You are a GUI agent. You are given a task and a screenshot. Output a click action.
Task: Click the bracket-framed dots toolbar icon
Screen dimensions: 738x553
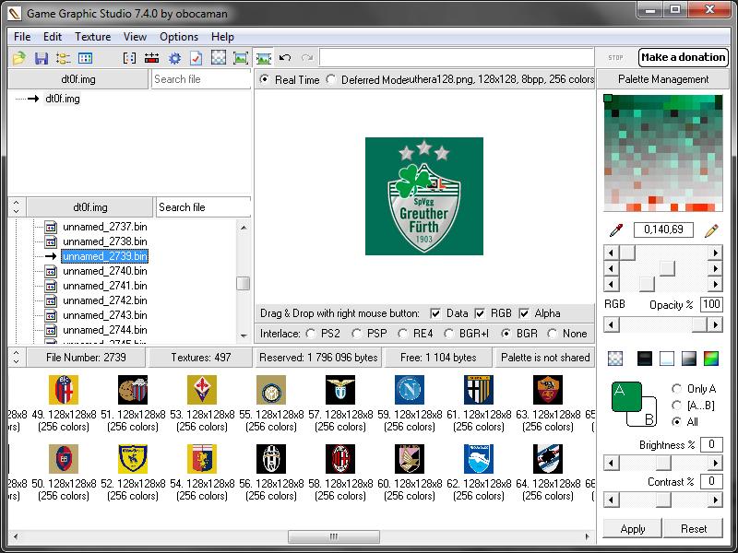tap(129, 58)
